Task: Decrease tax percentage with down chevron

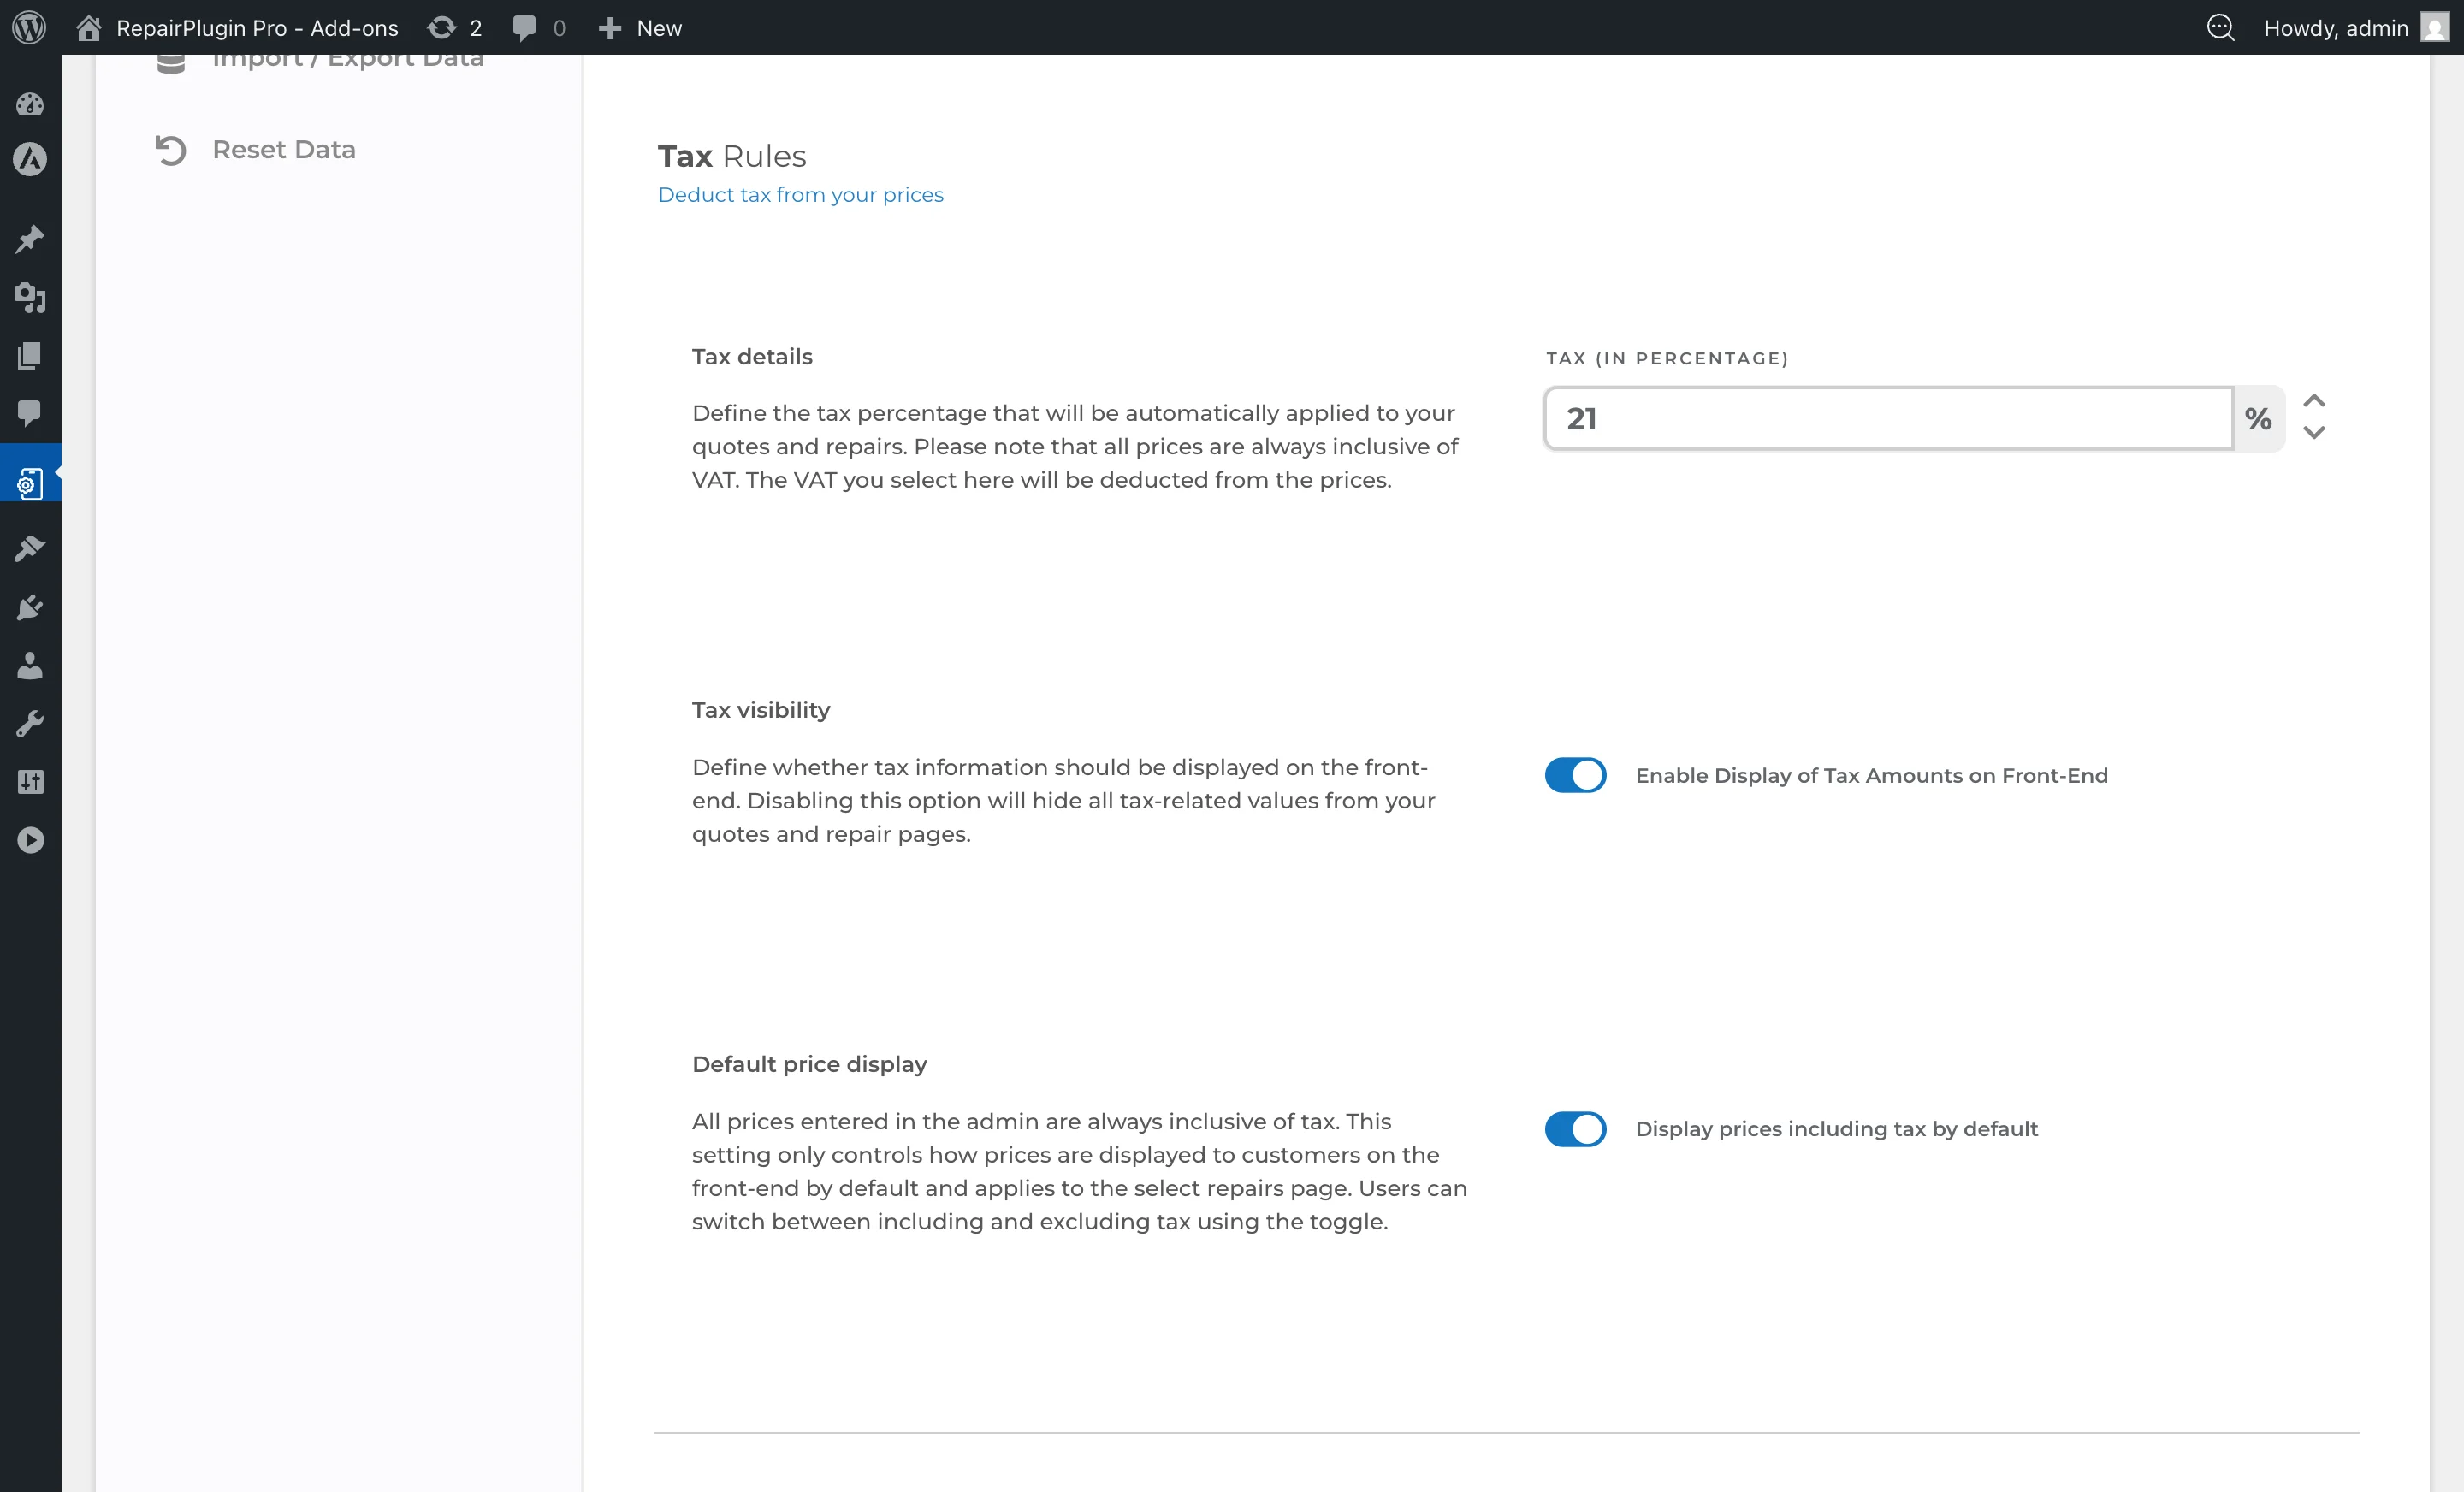Action: pos(2313,432)
